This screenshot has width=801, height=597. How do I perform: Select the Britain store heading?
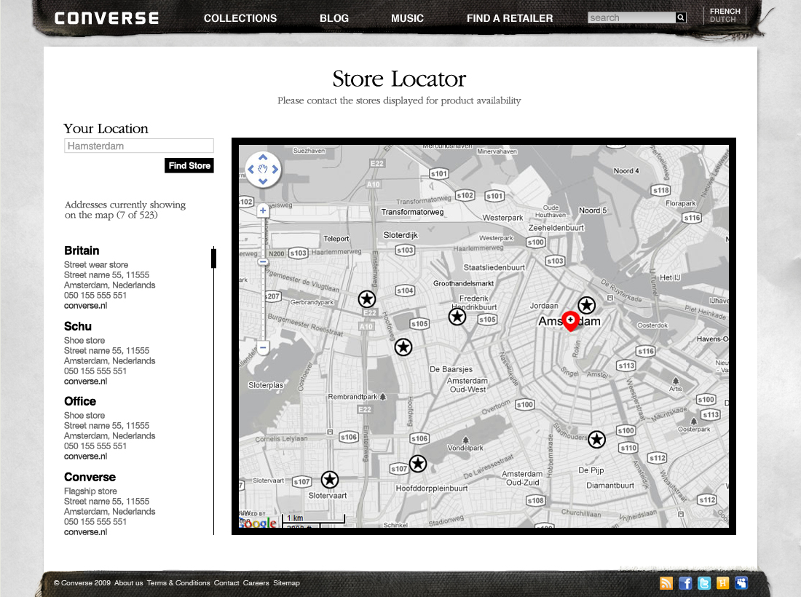pos(82,250)
